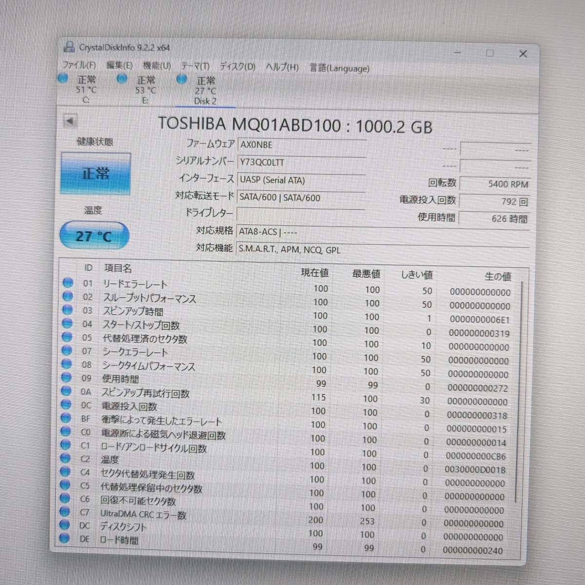Click the 項目名 column header
The image size is (585, 585).
tap(118, 268)
